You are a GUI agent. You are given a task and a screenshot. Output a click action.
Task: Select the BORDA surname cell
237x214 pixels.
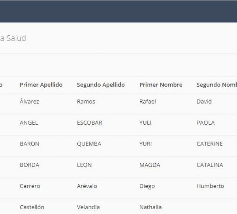(x=30, y=165)
